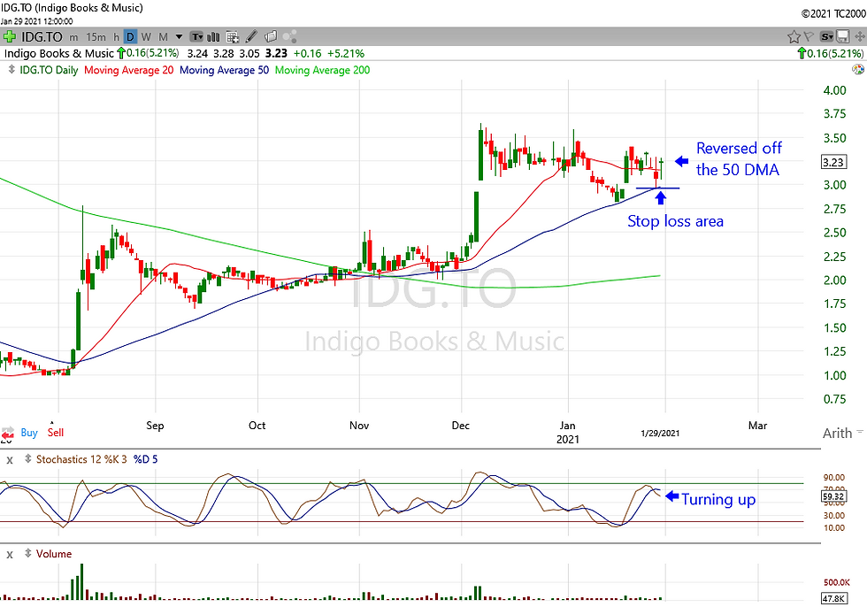Open the color palette icon
Screen dimensions: 867x607
coord(857,70)
